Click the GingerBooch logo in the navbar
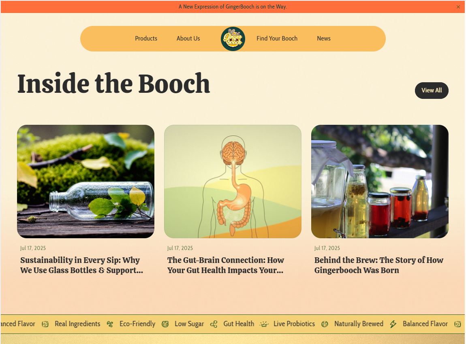The height and width of the screenshot is (344, 466). pos(233,38)
